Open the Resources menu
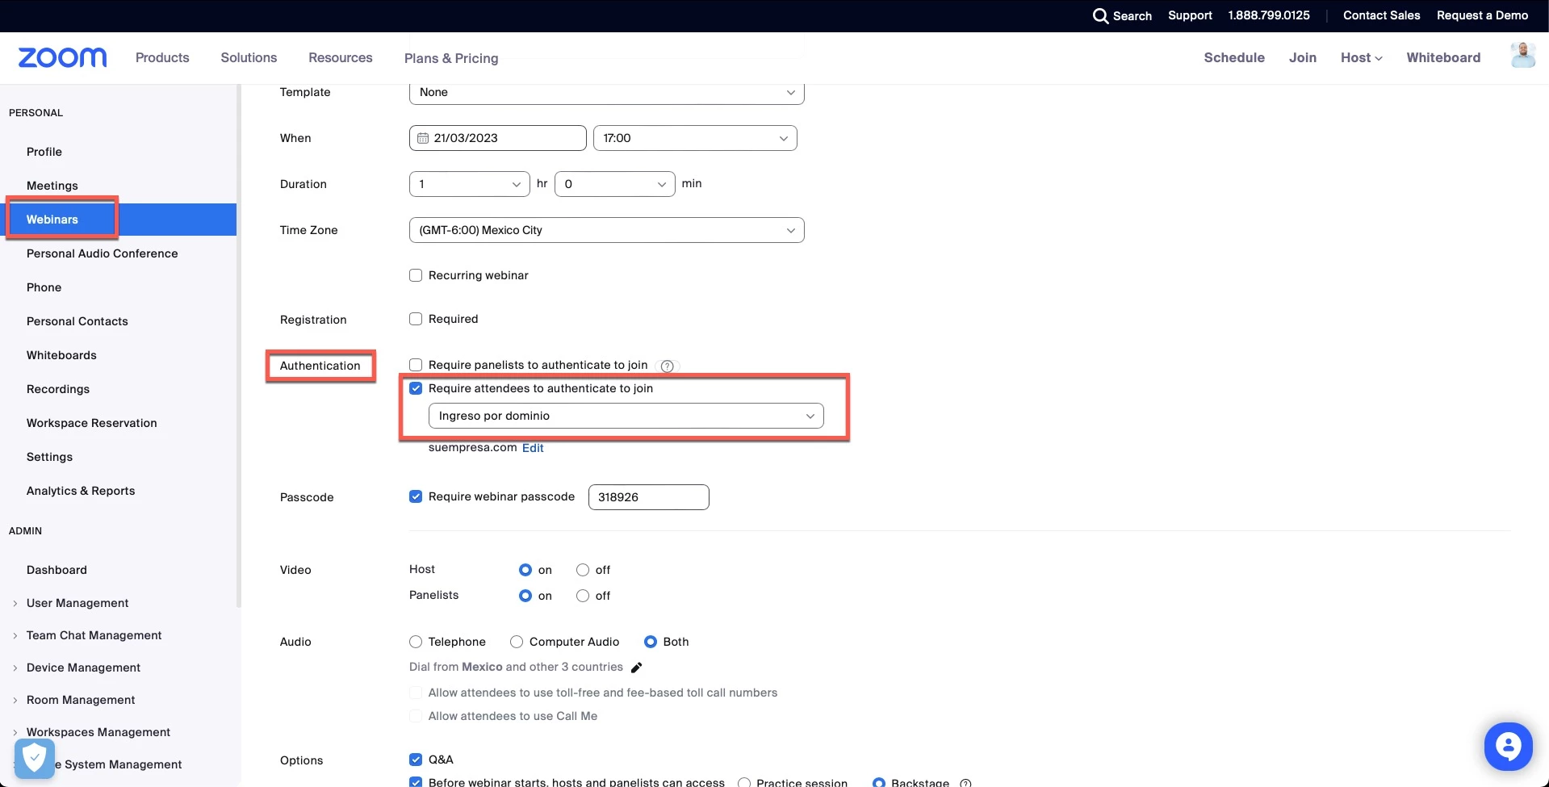1549x787 pixels. tap(341, 57)
